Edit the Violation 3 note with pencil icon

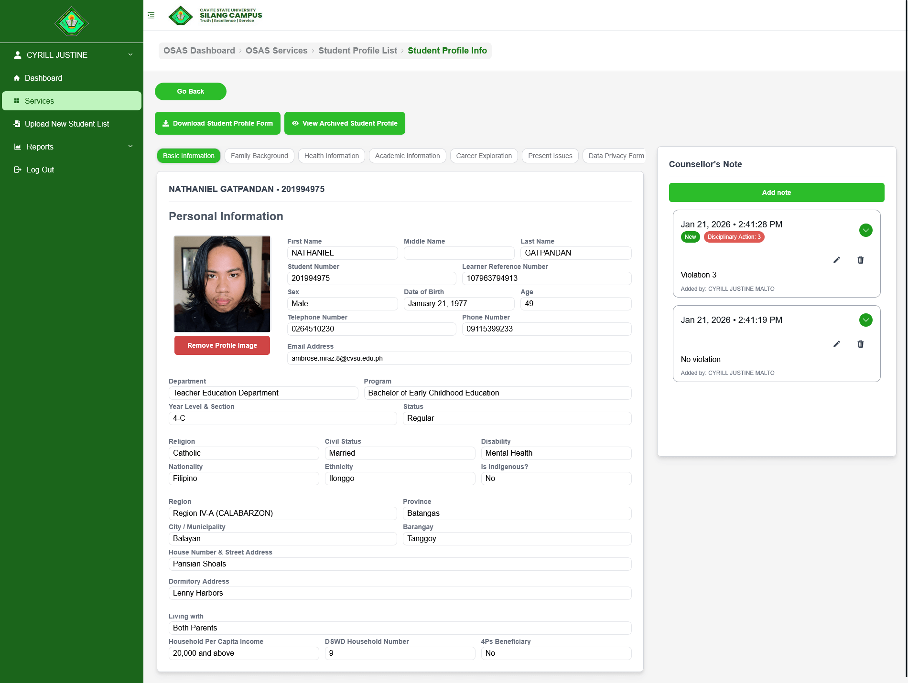(836, 260)
